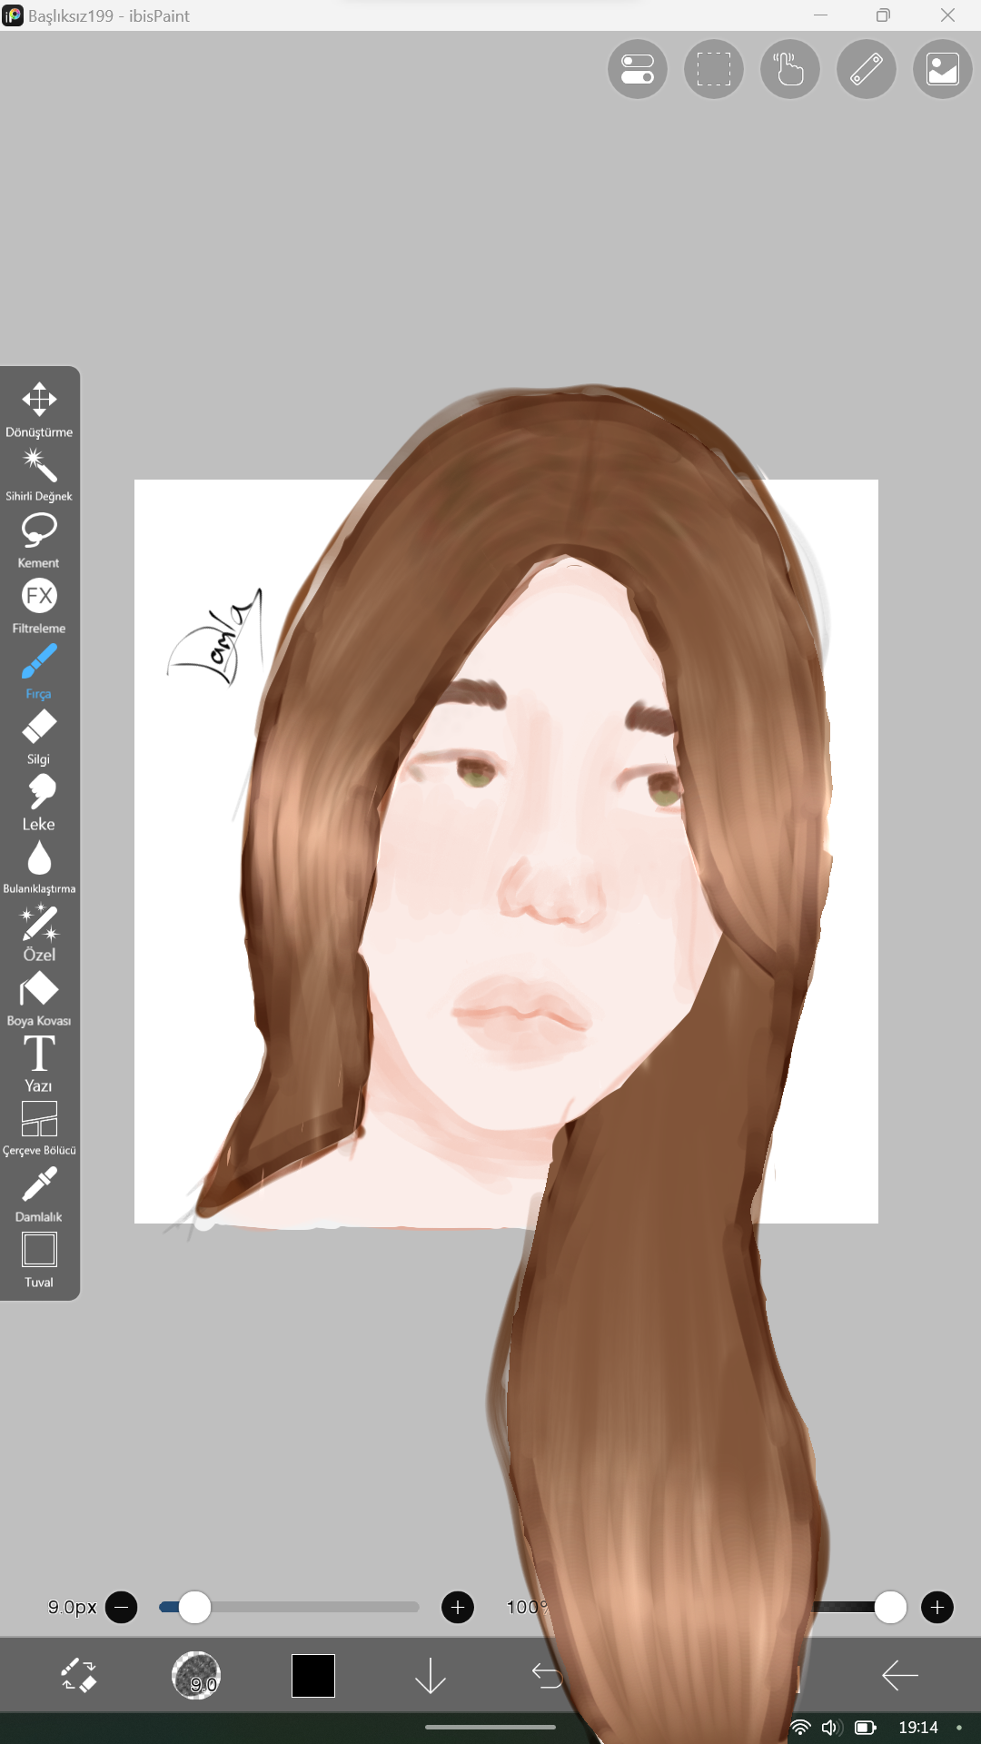Open the black color swatch
Screen dimensions: 981x1744
pyautogui.click(x=313, y=1675)
